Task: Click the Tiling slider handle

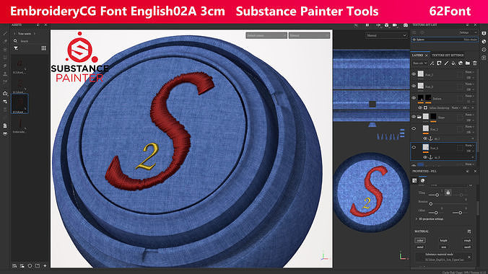Action: click(437, 195)
